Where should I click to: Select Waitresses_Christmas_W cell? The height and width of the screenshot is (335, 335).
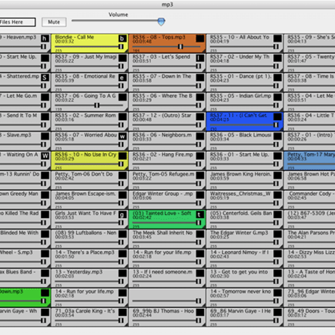245,200
